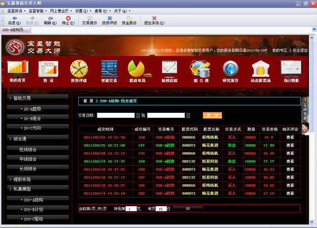This screenshot has width=317, height=228.
Task: Open the 宝盈智能 menu
Action: (38, 11)
